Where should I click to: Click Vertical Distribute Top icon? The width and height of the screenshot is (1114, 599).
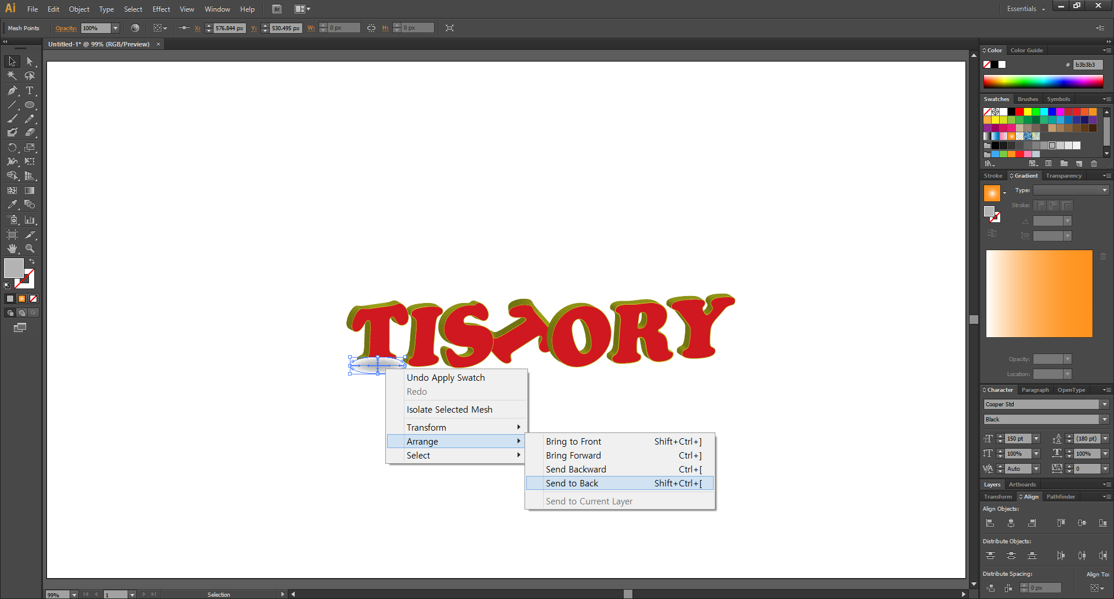point(990,555)
